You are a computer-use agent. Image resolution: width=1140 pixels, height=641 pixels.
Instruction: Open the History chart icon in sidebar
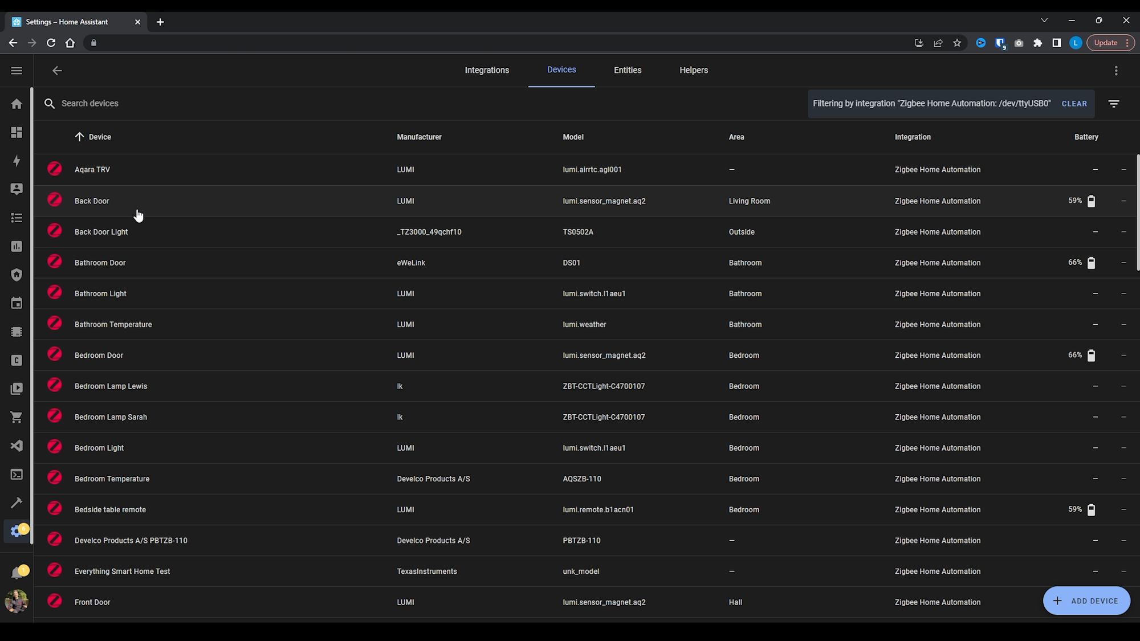click(x=17, y=246)
